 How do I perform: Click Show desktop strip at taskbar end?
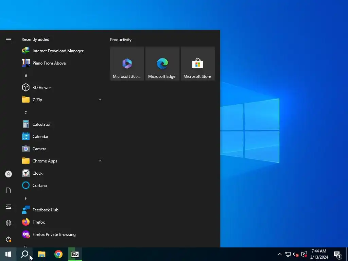pos(347,254)
